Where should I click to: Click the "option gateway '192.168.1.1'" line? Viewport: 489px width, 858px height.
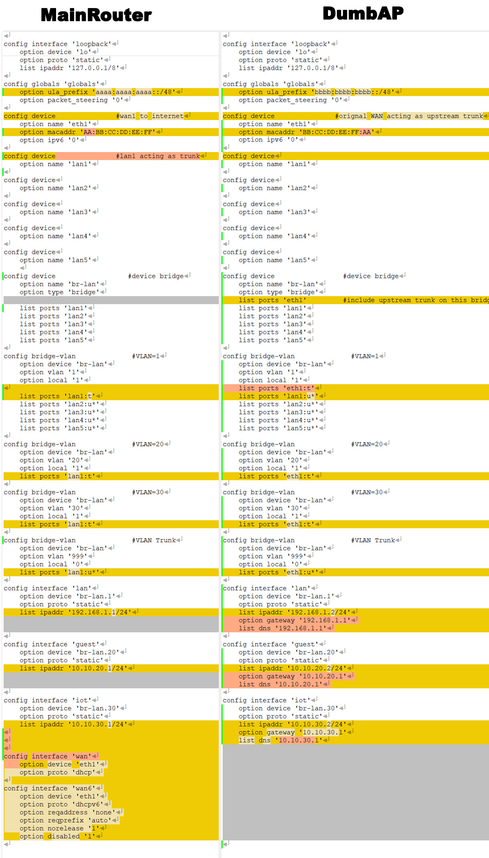294,620
